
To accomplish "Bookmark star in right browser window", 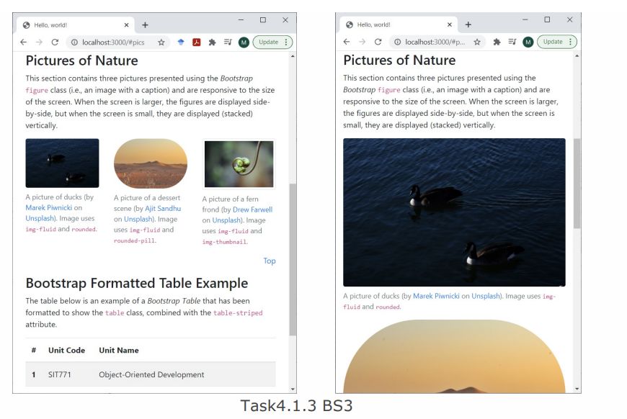I will (477, 42).
